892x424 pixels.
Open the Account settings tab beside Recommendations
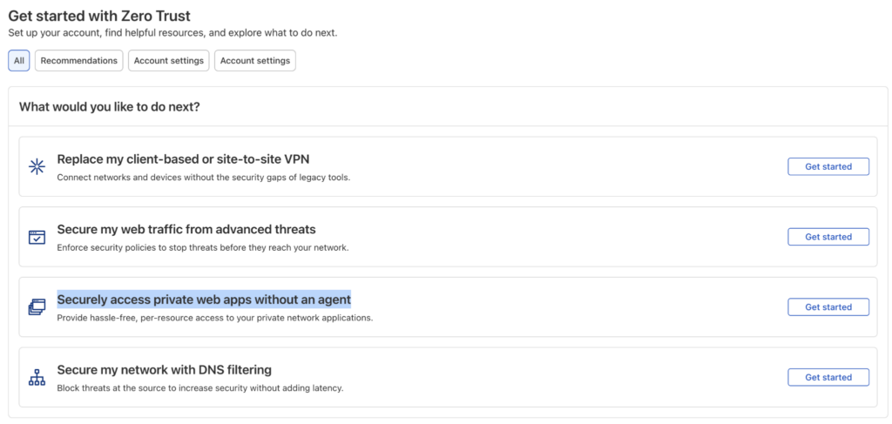pyautogui.click(x=169, y=61)
